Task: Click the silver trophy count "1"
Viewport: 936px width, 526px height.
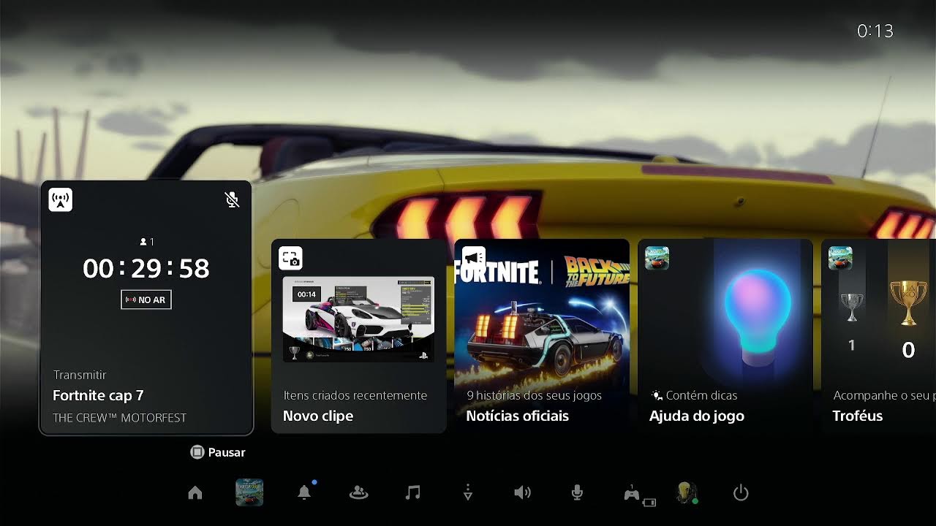Action: coord(851,345)
